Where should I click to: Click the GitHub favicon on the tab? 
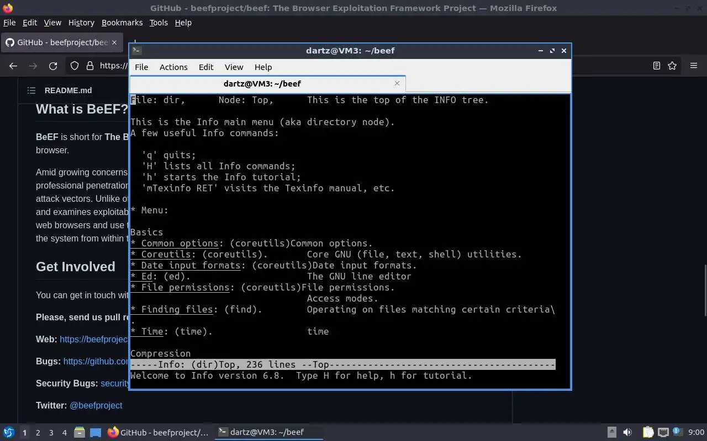point(9,42)
